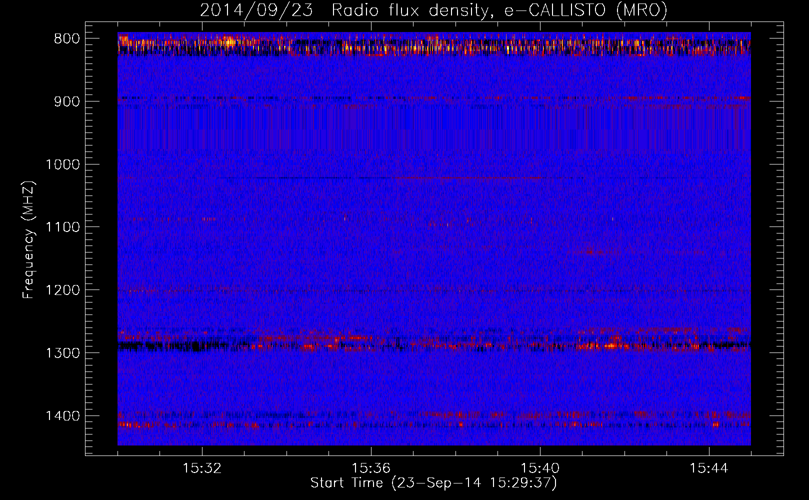This screenshot has height=500, width=809.
Task: Select the 1300 frequency tick label
Action: (x=62, y=353)
